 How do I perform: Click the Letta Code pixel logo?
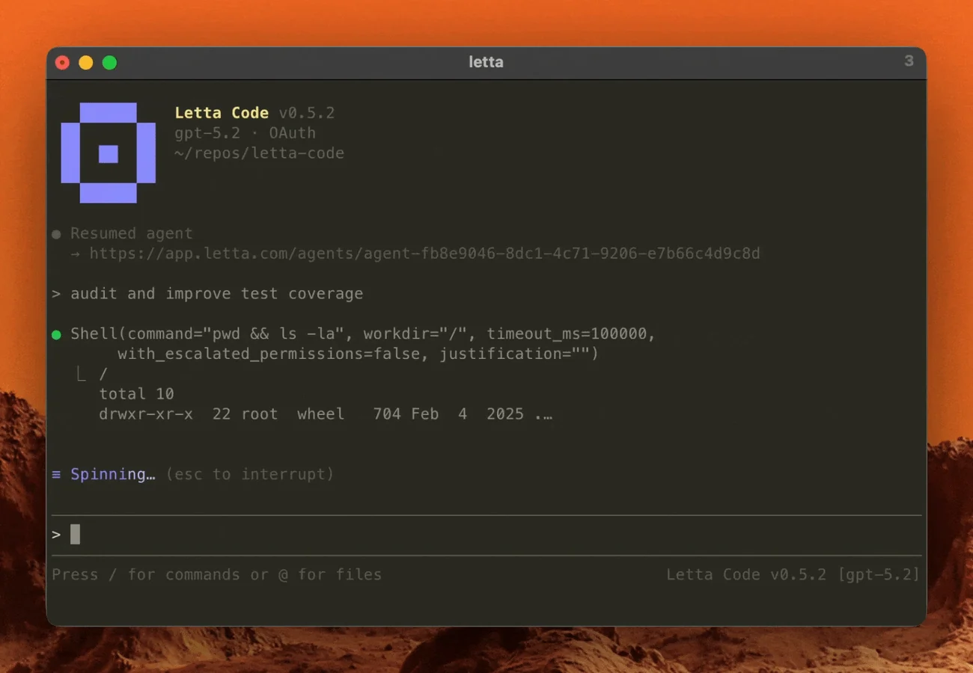point(109,153)
